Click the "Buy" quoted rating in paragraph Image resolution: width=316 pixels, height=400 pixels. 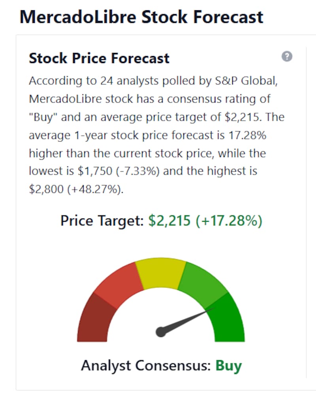pos(43,117)
